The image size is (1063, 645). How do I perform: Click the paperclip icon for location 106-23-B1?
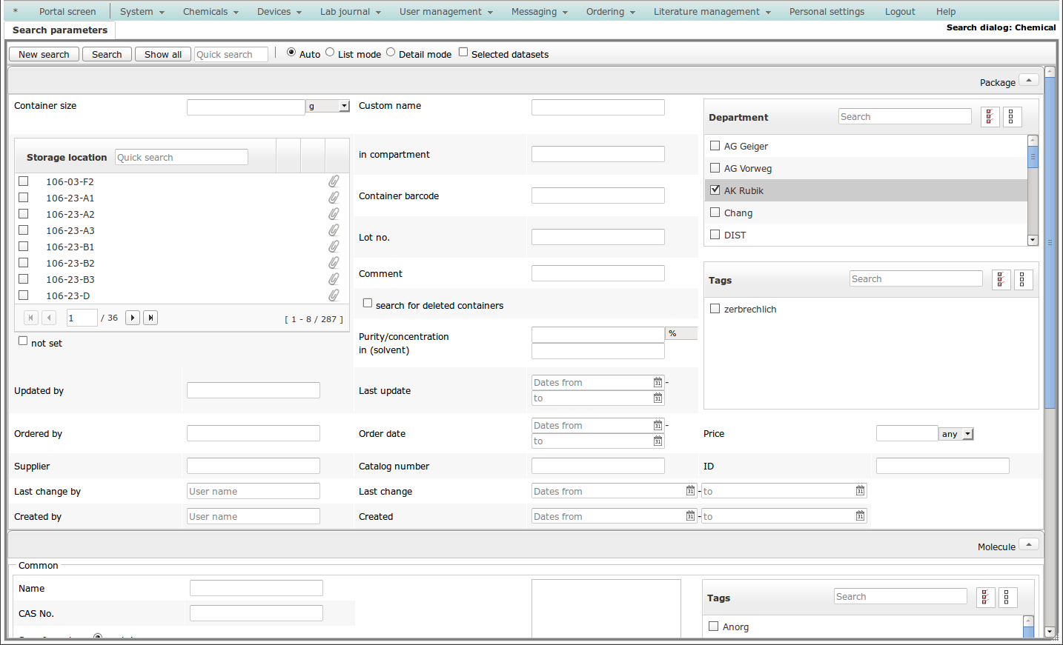(x=334, y=247)
